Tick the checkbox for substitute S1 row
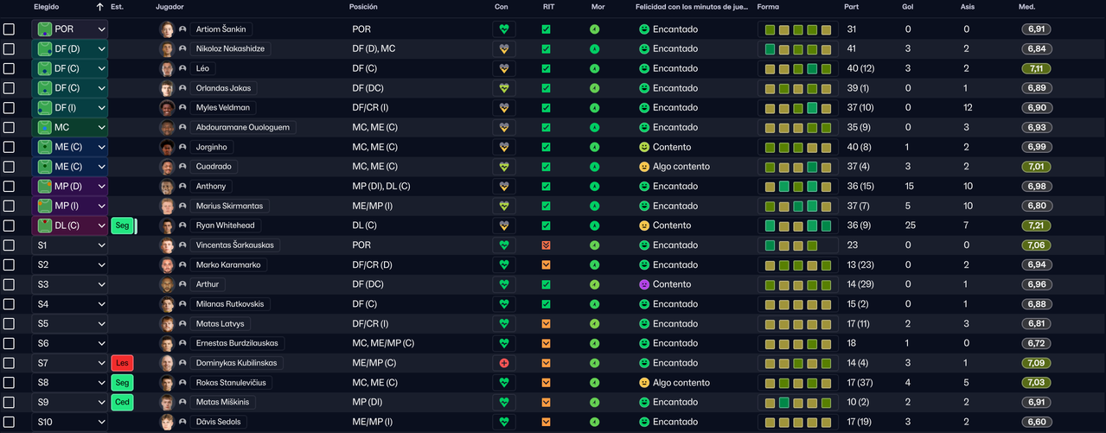The image size is (1106, 433). (9, 245)
